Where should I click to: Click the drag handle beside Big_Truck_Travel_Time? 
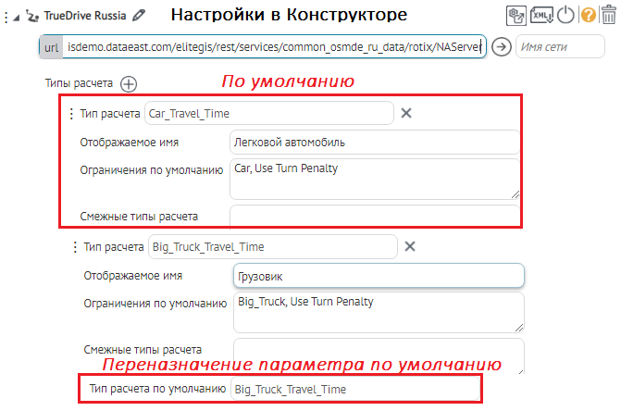tap(74, 247)
